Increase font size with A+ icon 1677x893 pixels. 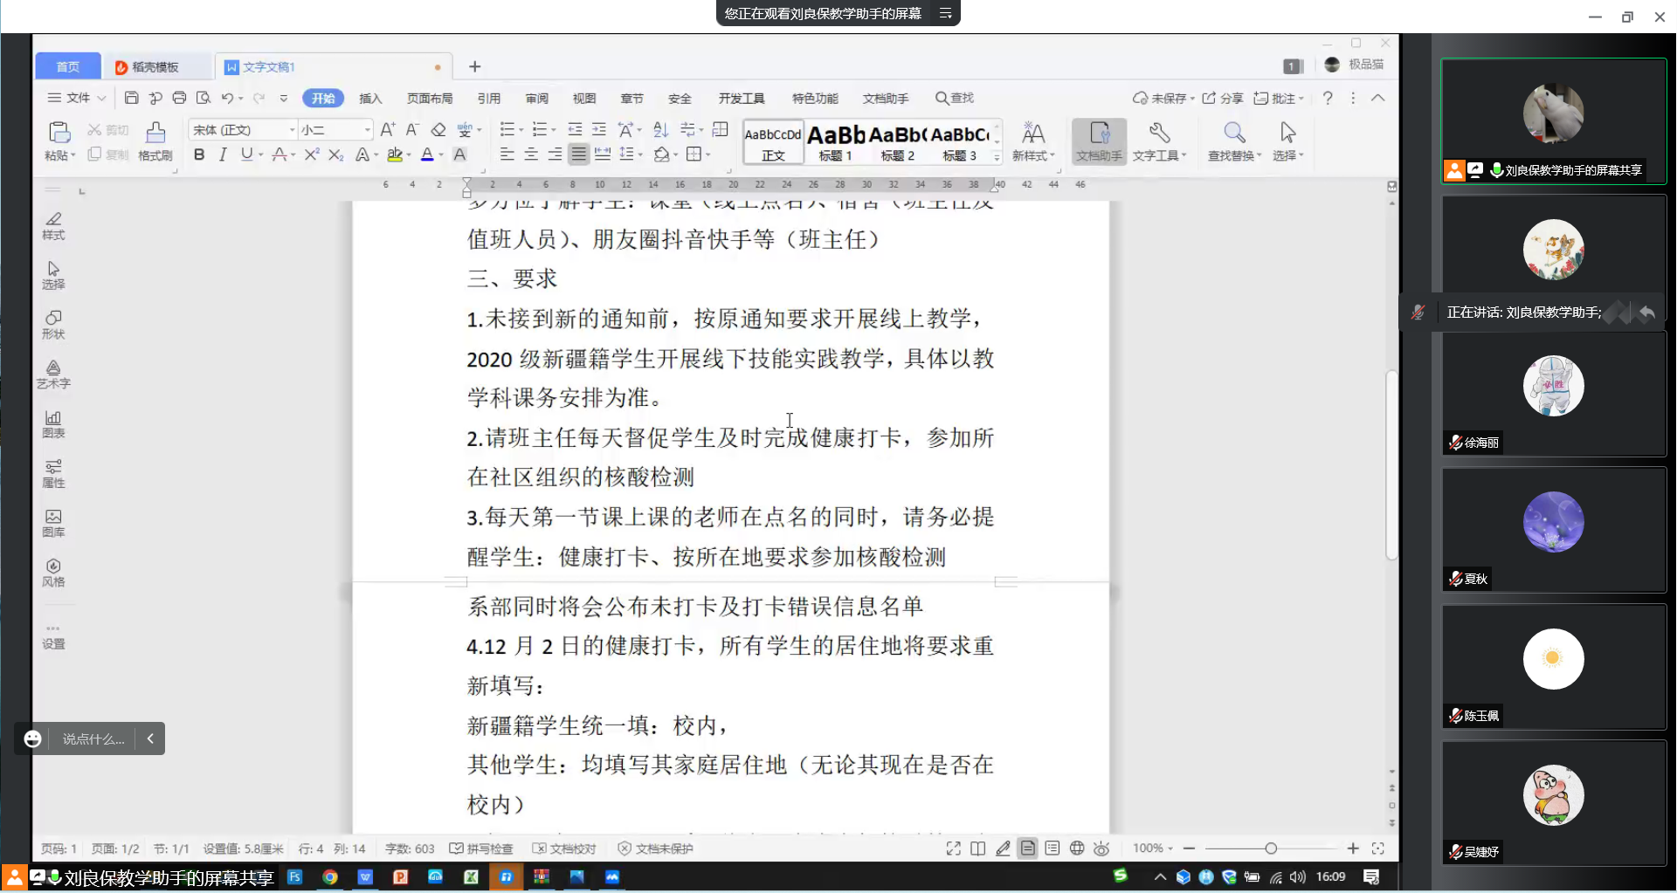(x=388, y=129)
